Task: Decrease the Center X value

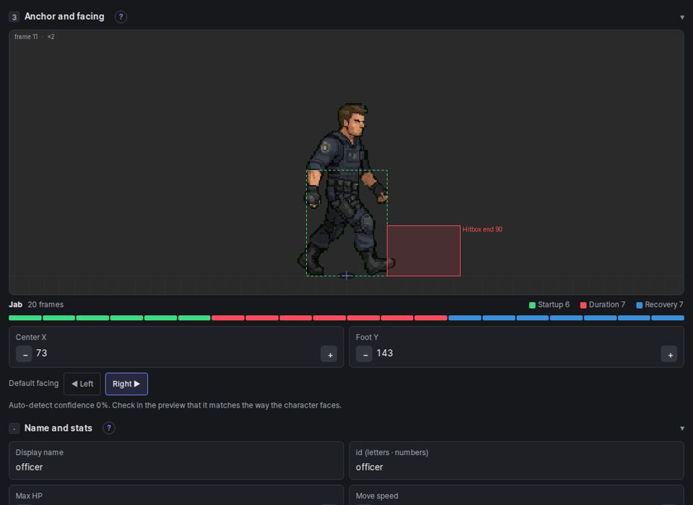Action: 25,354
